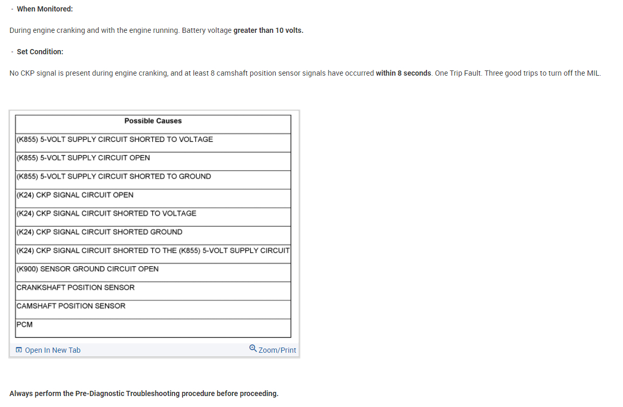Click the Set Condition heading
The image size is (623, 407).
pyautogui.click(x=40, y=52)
